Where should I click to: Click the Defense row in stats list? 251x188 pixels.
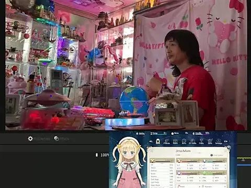click(162, 171)
